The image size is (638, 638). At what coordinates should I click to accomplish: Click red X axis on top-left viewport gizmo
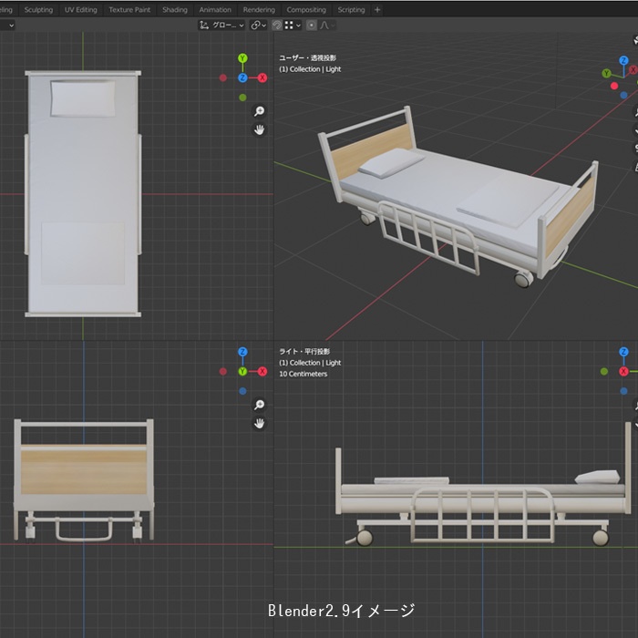tap(262, 78)
